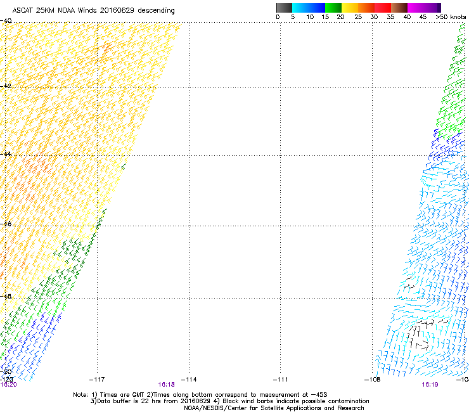Click longitude label -117
This screenshot has width=469, height=412.
(97, 380)
